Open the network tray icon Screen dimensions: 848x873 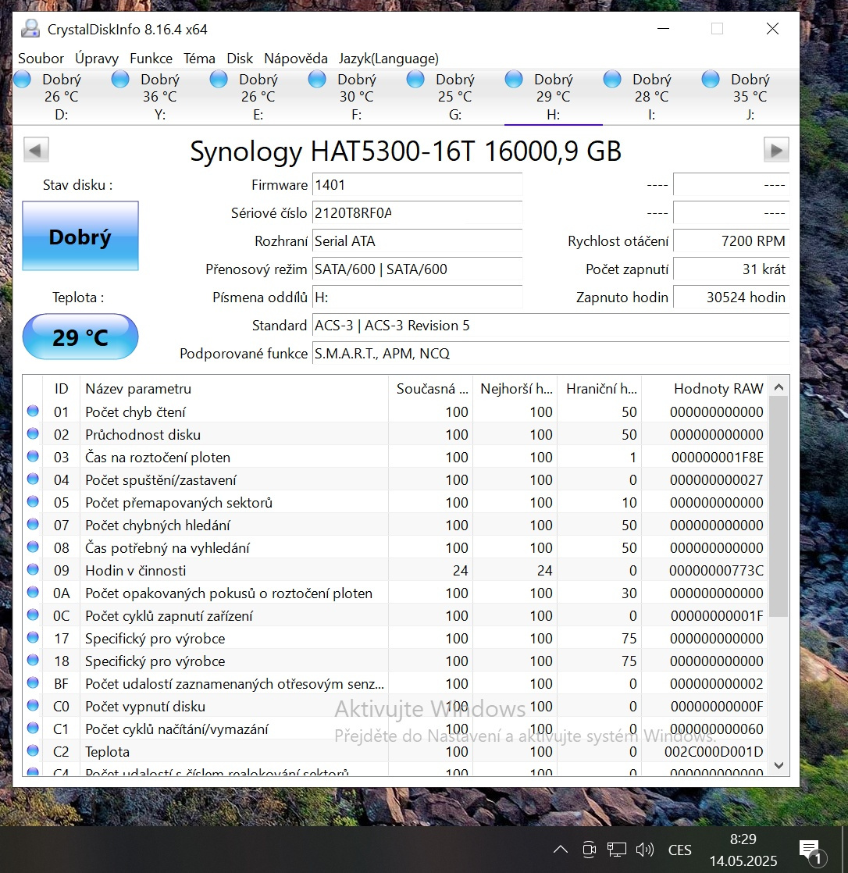pos(616,849)
